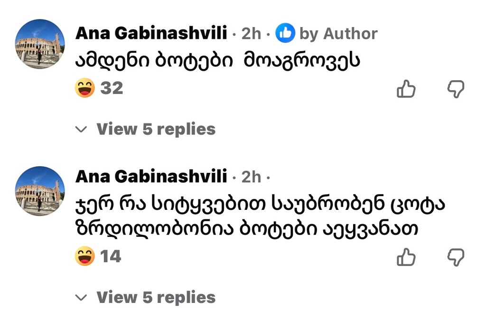Click the laughing emoji beside count 32
The height and width of the screenshot is (329, 486).
[x=85, y=88]
